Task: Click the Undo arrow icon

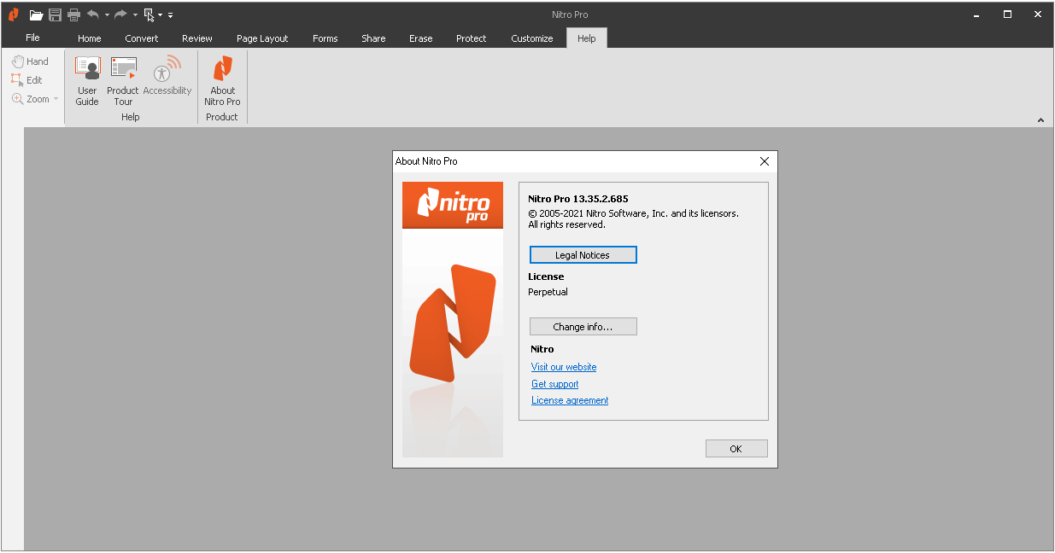Action: point(92,15)
